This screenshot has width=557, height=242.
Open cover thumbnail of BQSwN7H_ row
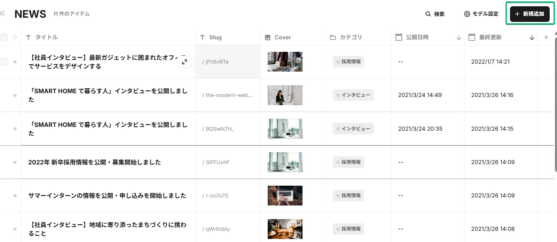[285, 129]
